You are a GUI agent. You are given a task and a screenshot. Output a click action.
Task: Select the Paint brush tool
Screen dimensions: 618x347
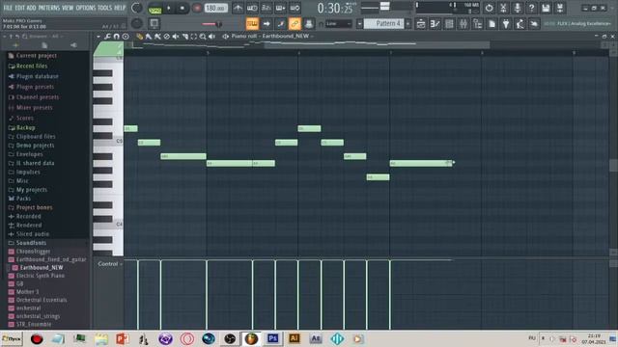[149, 37]
